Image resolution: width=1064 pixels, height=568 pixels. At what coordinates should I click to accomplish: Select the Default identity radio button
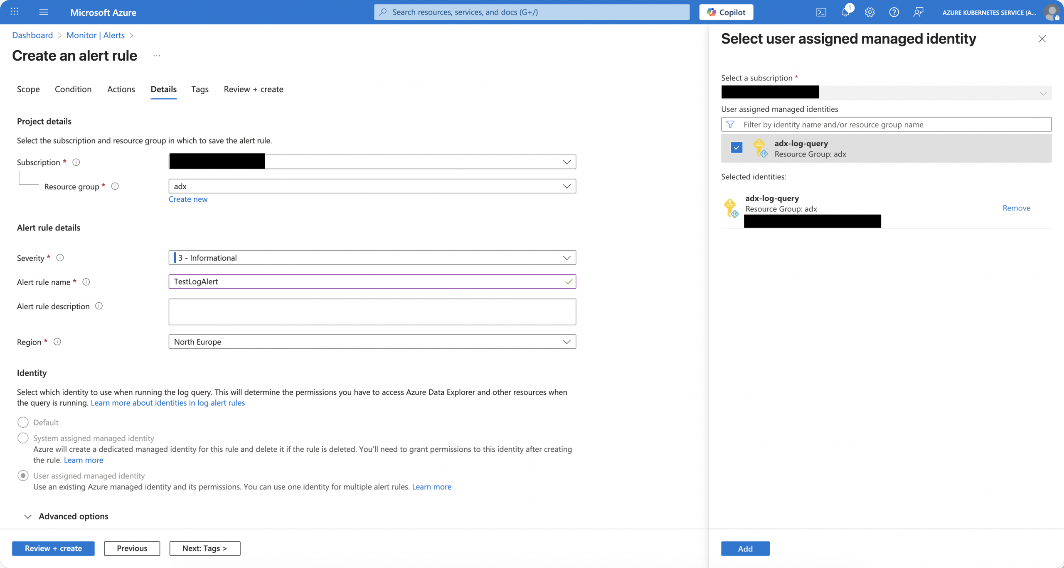click(x=23, y=422)
